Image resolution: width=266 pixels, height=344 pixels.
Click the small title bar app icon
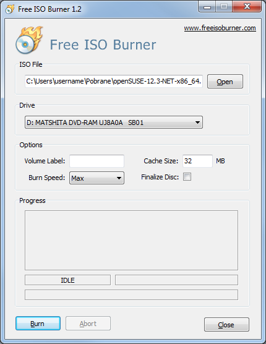[x=10, y=9]
